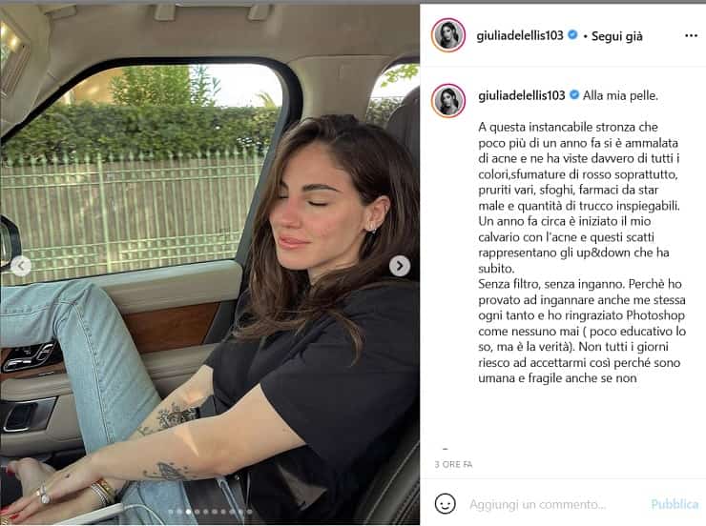Click verified badge before 'Alla mia pelle'
The width and height of the screenshot is (706, 526).
(x=574, y=94)
